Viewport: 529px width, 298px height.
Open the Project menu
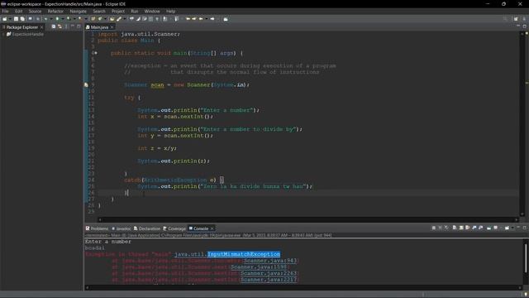pyautogui.click(x=118, y=11)
